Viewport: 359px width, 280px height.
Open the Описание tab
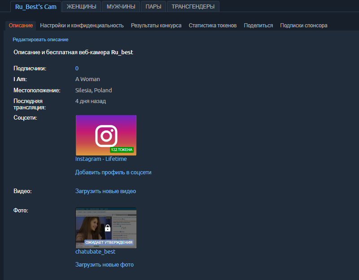point(21,26)
